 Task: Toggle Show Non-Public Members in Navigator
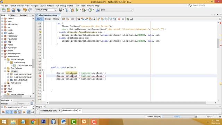(x=15, y=112)
